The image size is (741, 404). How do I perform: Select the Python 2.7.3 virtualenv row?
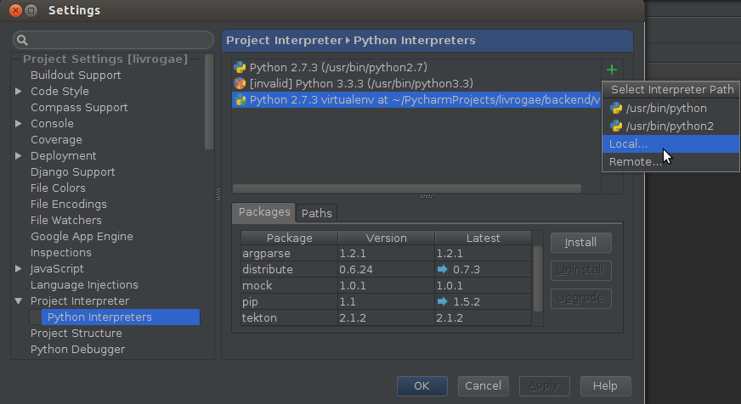416,99
